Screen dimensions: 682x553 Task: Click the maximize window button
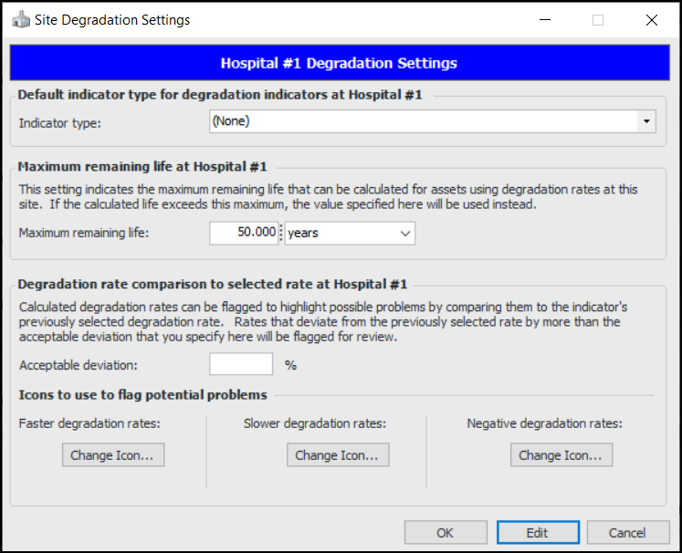[x=598, y=19]
